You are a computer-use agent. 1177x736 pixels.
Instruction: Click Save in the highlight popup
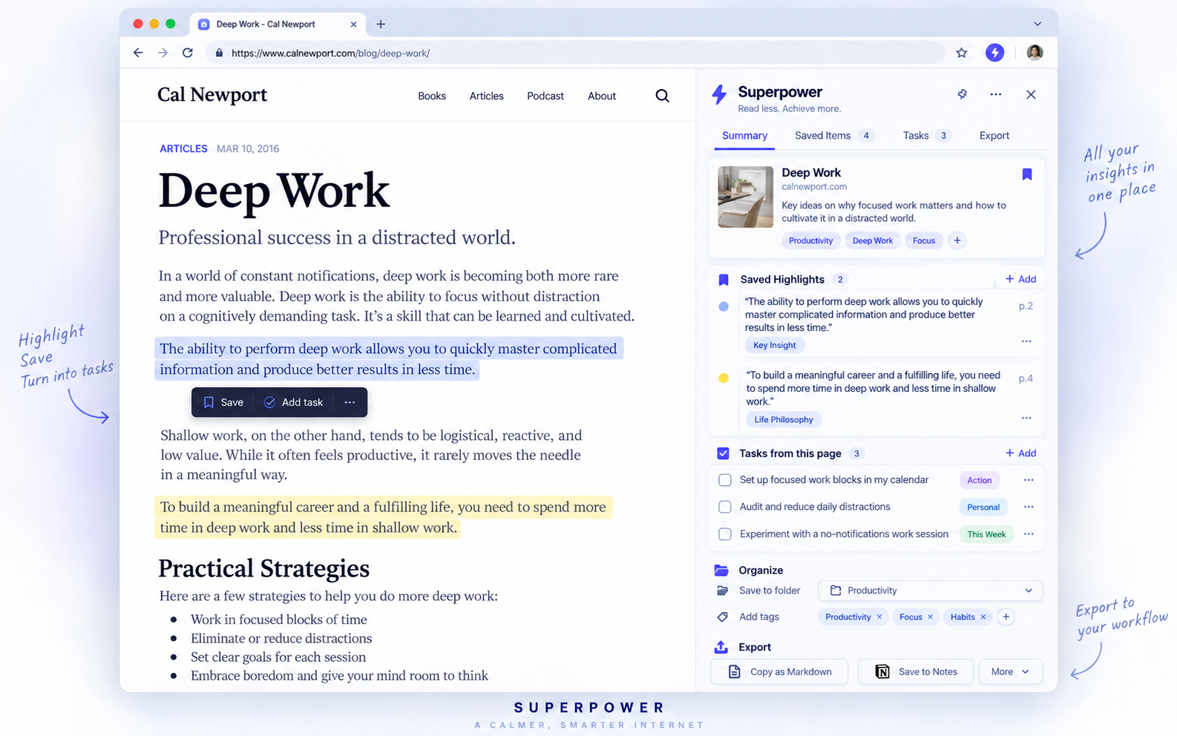tap(223, 402)
